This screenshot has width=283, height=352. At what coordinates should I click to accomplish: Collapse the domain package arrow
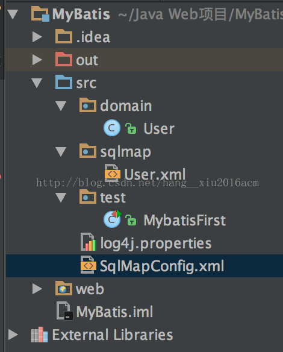click(61, 106)
